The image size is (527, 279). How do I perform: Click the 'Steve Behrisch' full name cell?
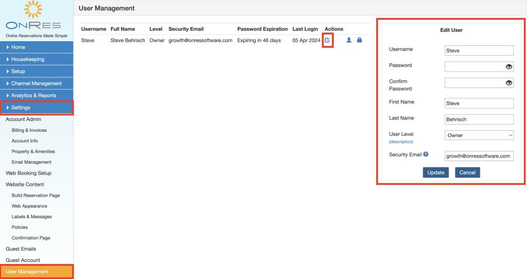click(128, 40)
